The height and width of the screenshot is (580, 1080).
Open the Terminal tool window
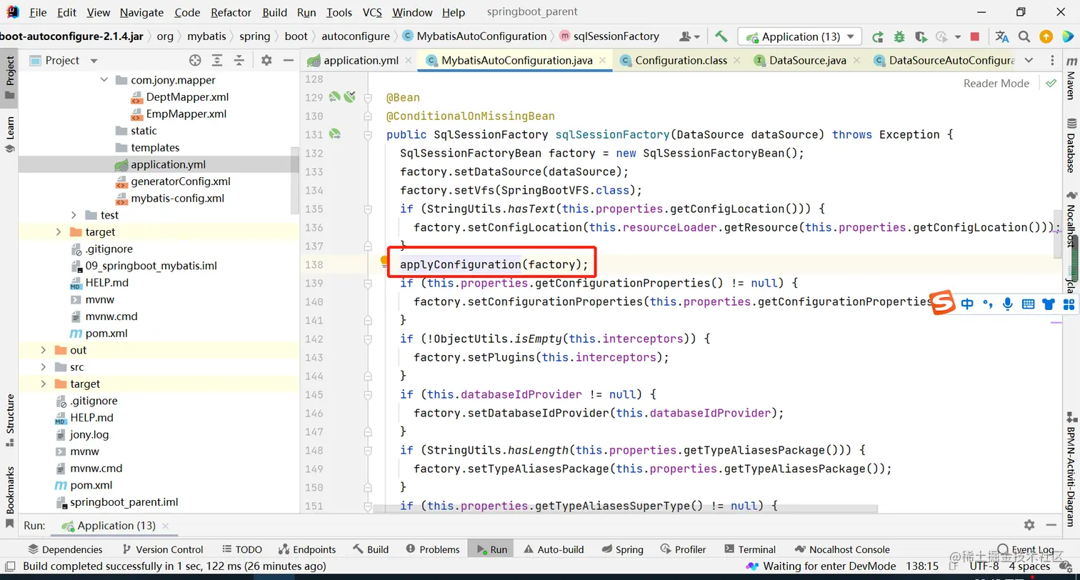point(750,549)
